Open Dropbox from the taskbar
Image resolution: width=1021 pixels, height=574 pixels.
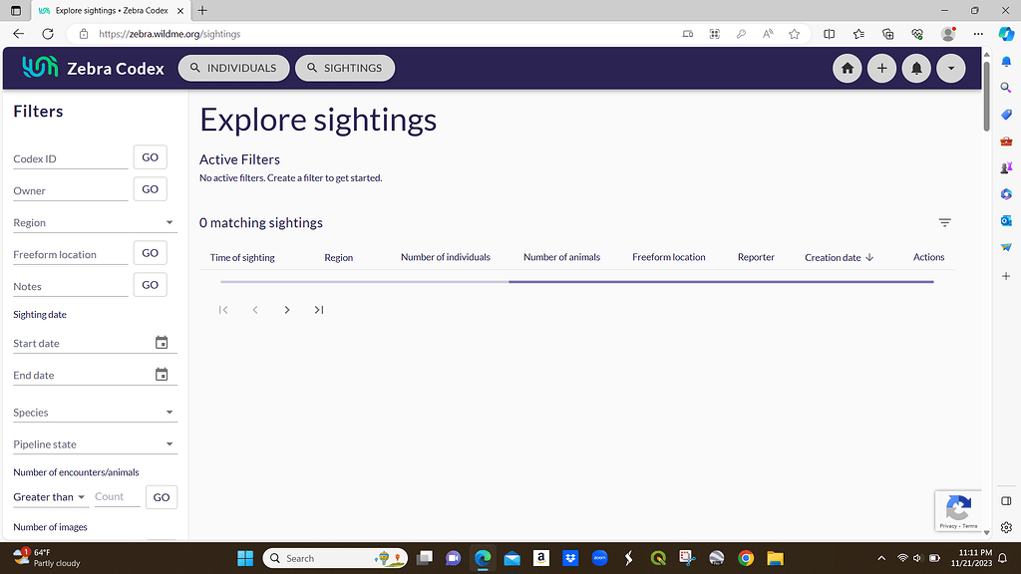570,558
